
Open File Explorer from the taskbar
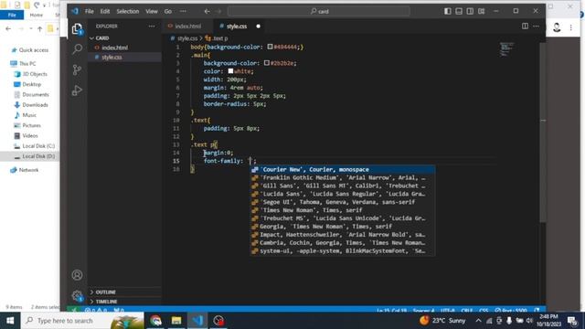click(x=176, y=321)
